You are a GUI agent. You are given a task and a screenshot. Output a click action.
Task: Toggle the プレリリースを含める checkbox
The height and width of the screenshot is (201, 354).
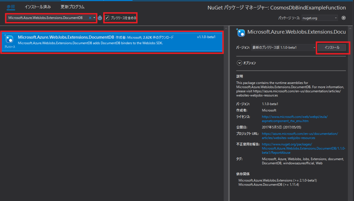(x=107, y=18)
